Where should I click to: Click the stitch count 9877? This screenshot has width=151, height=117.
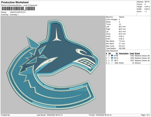click(116, 61)
